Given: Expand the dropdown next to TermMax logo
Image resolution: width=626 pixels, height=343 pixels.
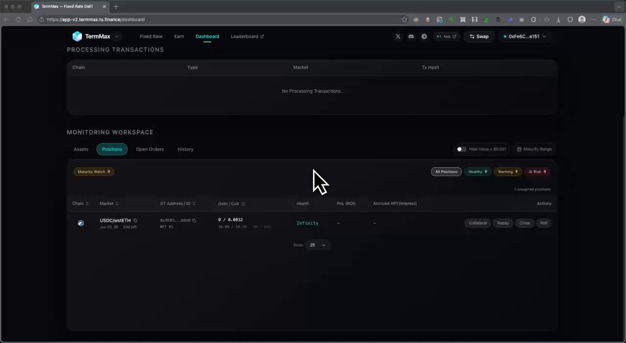Looking at the screenshot, I should 117,36.
